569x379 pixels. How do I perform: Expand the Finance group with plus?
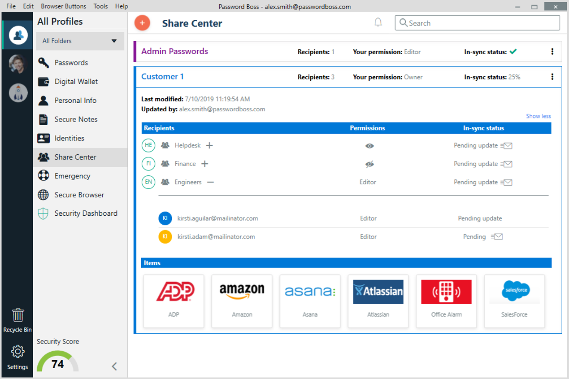[x=204, y=164]
